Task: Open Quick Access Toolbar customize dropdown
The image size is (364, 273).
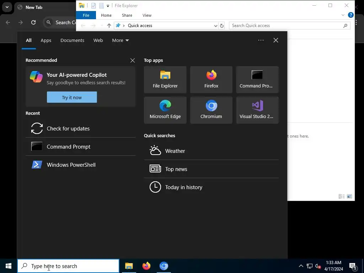Action: pos(108,6)
